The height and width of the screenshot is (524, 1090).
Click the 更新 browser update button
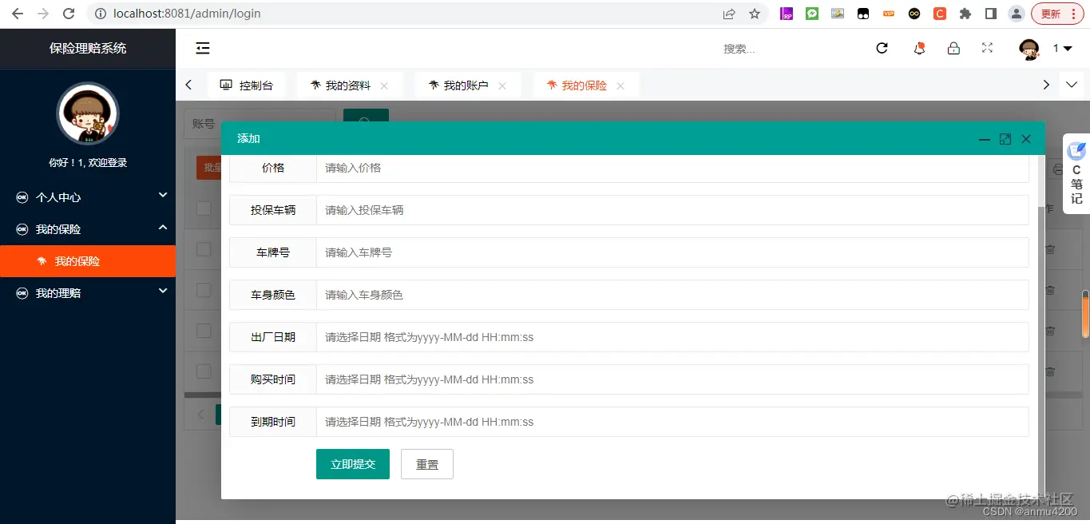click(1057, 14)
